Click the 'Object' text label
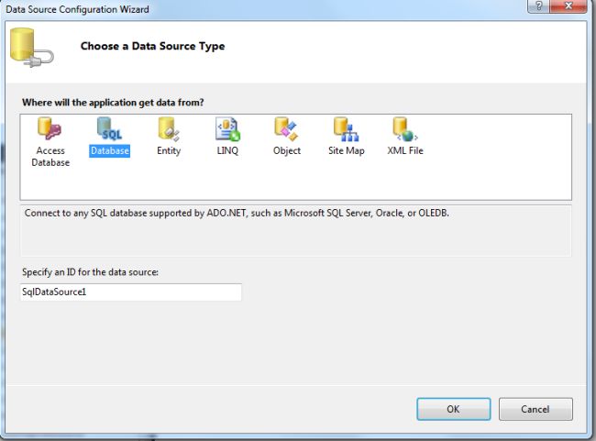 [x=287, y=151]
